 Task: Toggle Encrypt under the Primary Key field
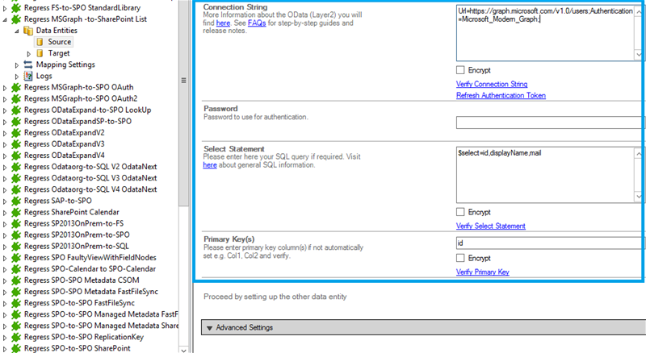461,258
